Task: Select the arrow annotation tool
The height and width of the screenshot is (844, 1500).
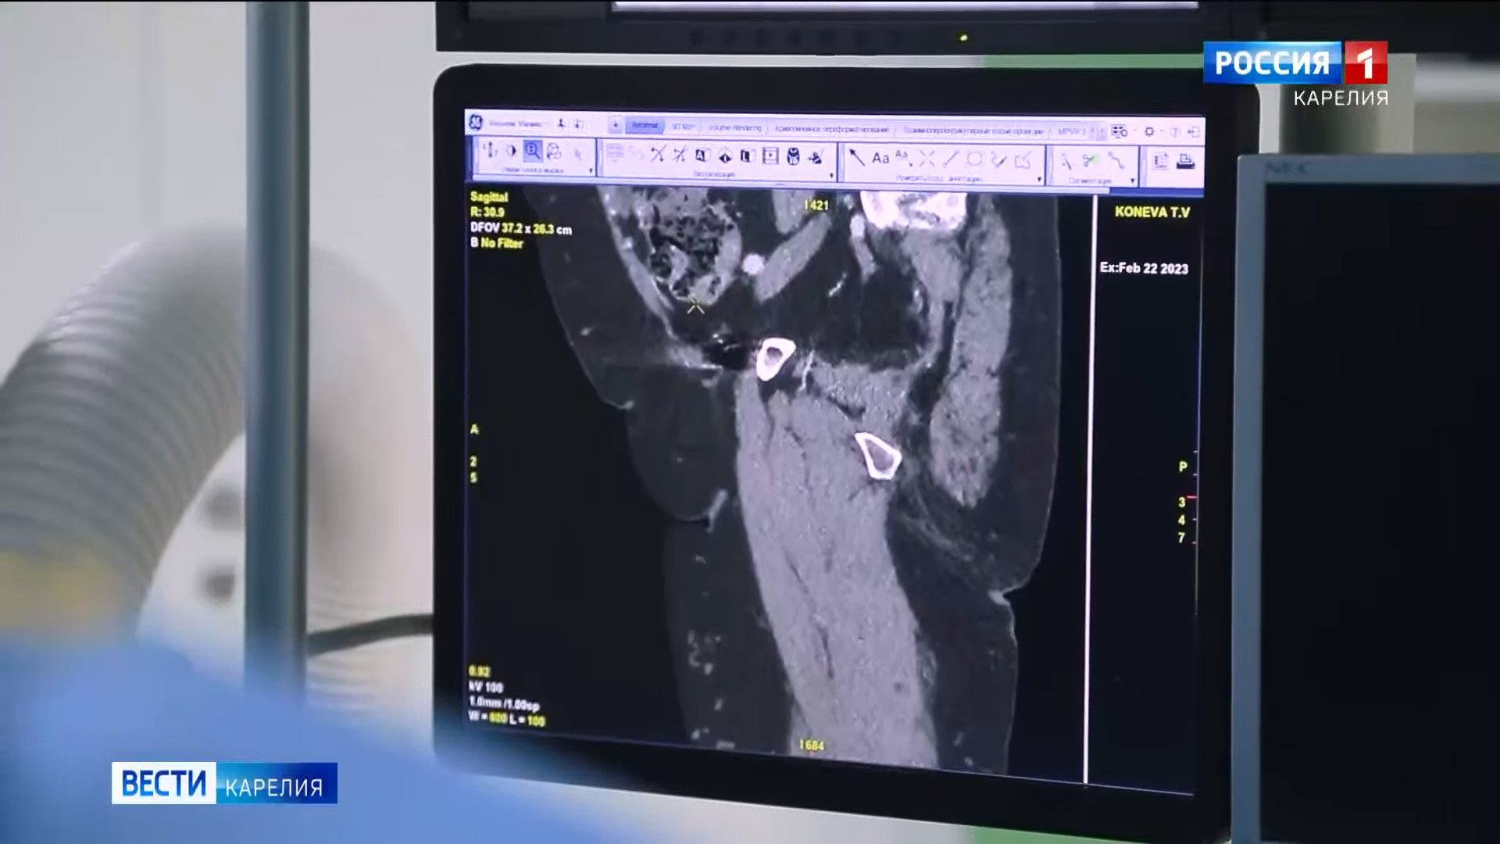Action: (x=857, y=158)
